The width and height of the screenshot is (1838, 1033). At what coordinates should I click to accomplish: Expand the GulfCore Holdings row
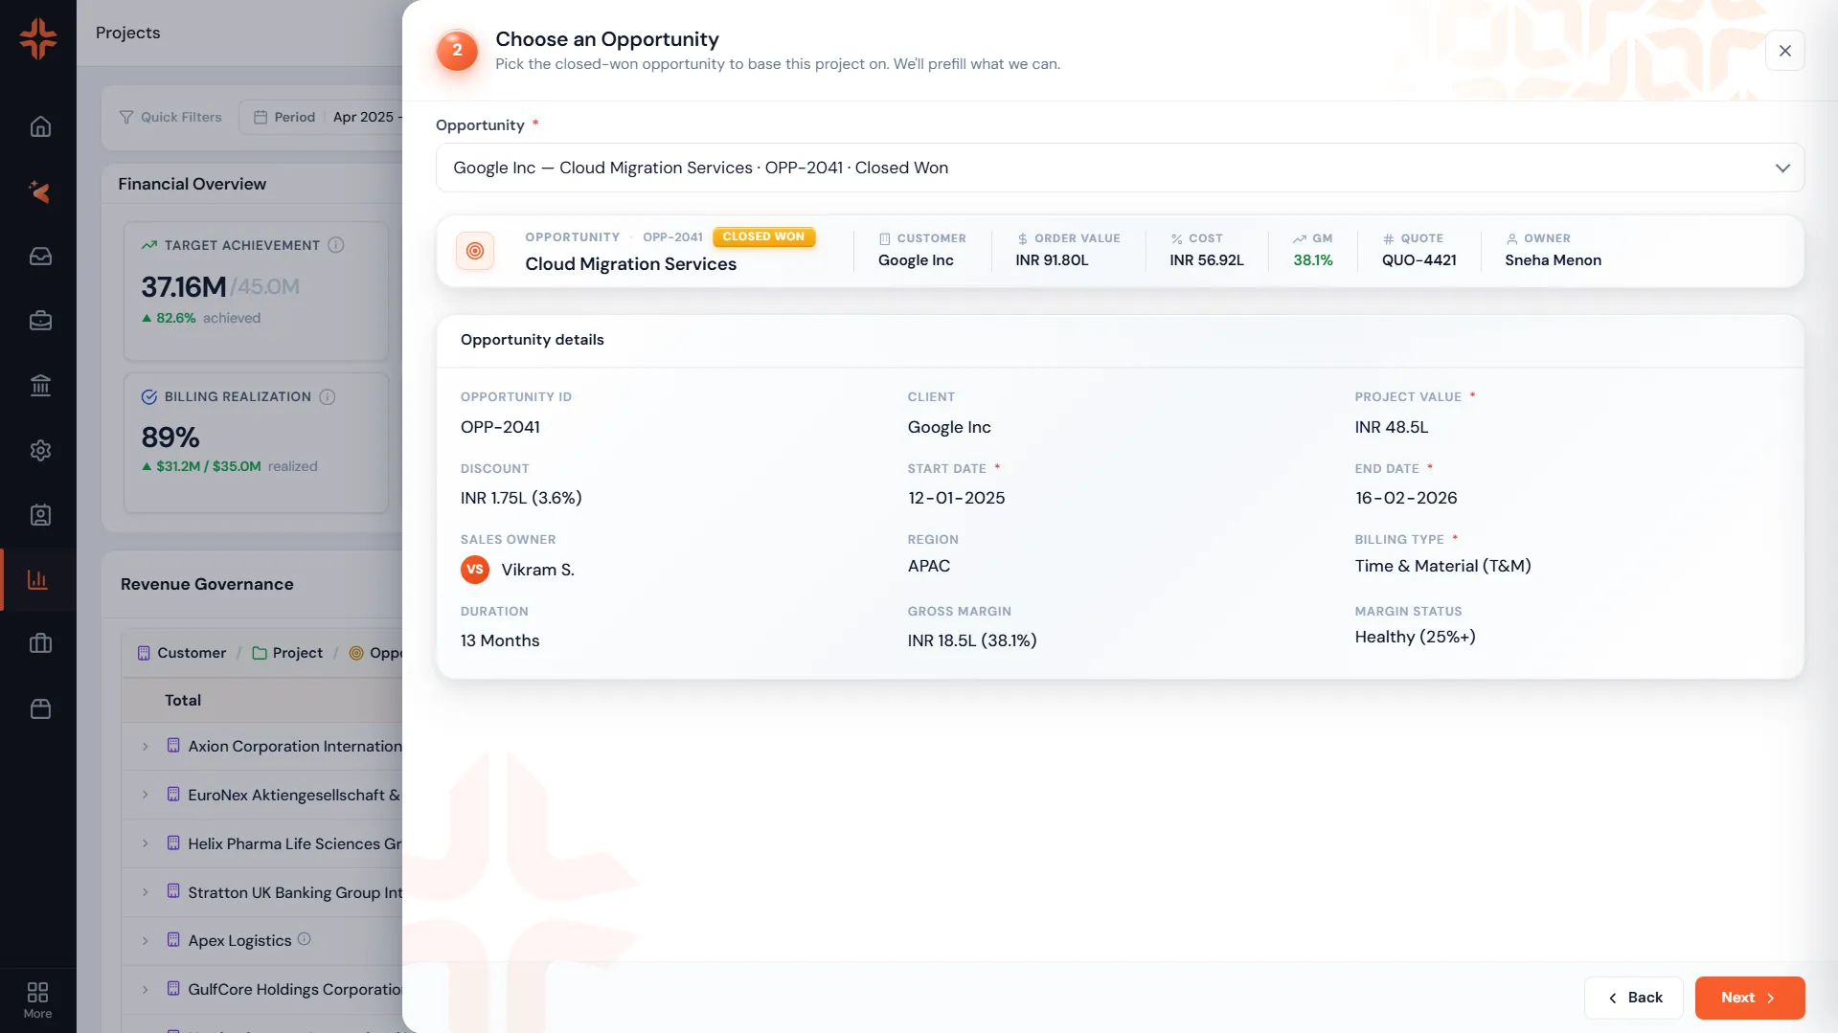[146, 989]
